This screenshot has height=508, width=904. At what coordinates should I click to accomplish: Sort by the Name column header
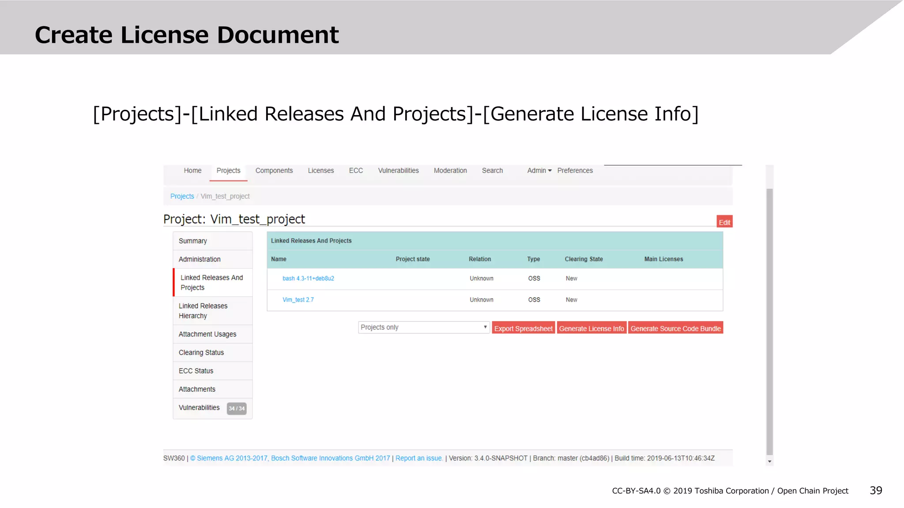click(279, 259)
